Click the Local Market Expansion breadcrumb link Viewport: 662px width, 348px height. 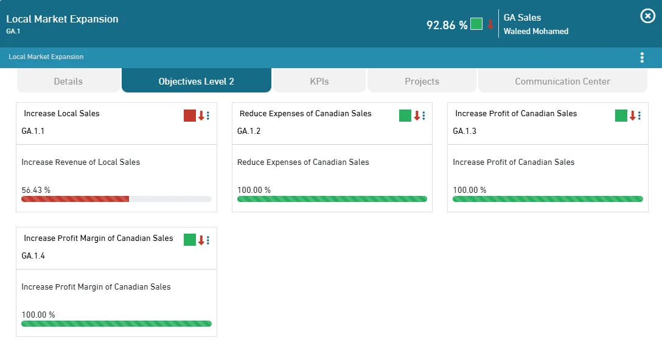(x=46, y=57)
